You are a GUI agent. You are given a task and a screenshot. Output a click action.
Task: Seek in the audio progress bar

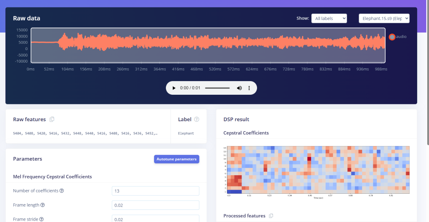click(217, 88)
